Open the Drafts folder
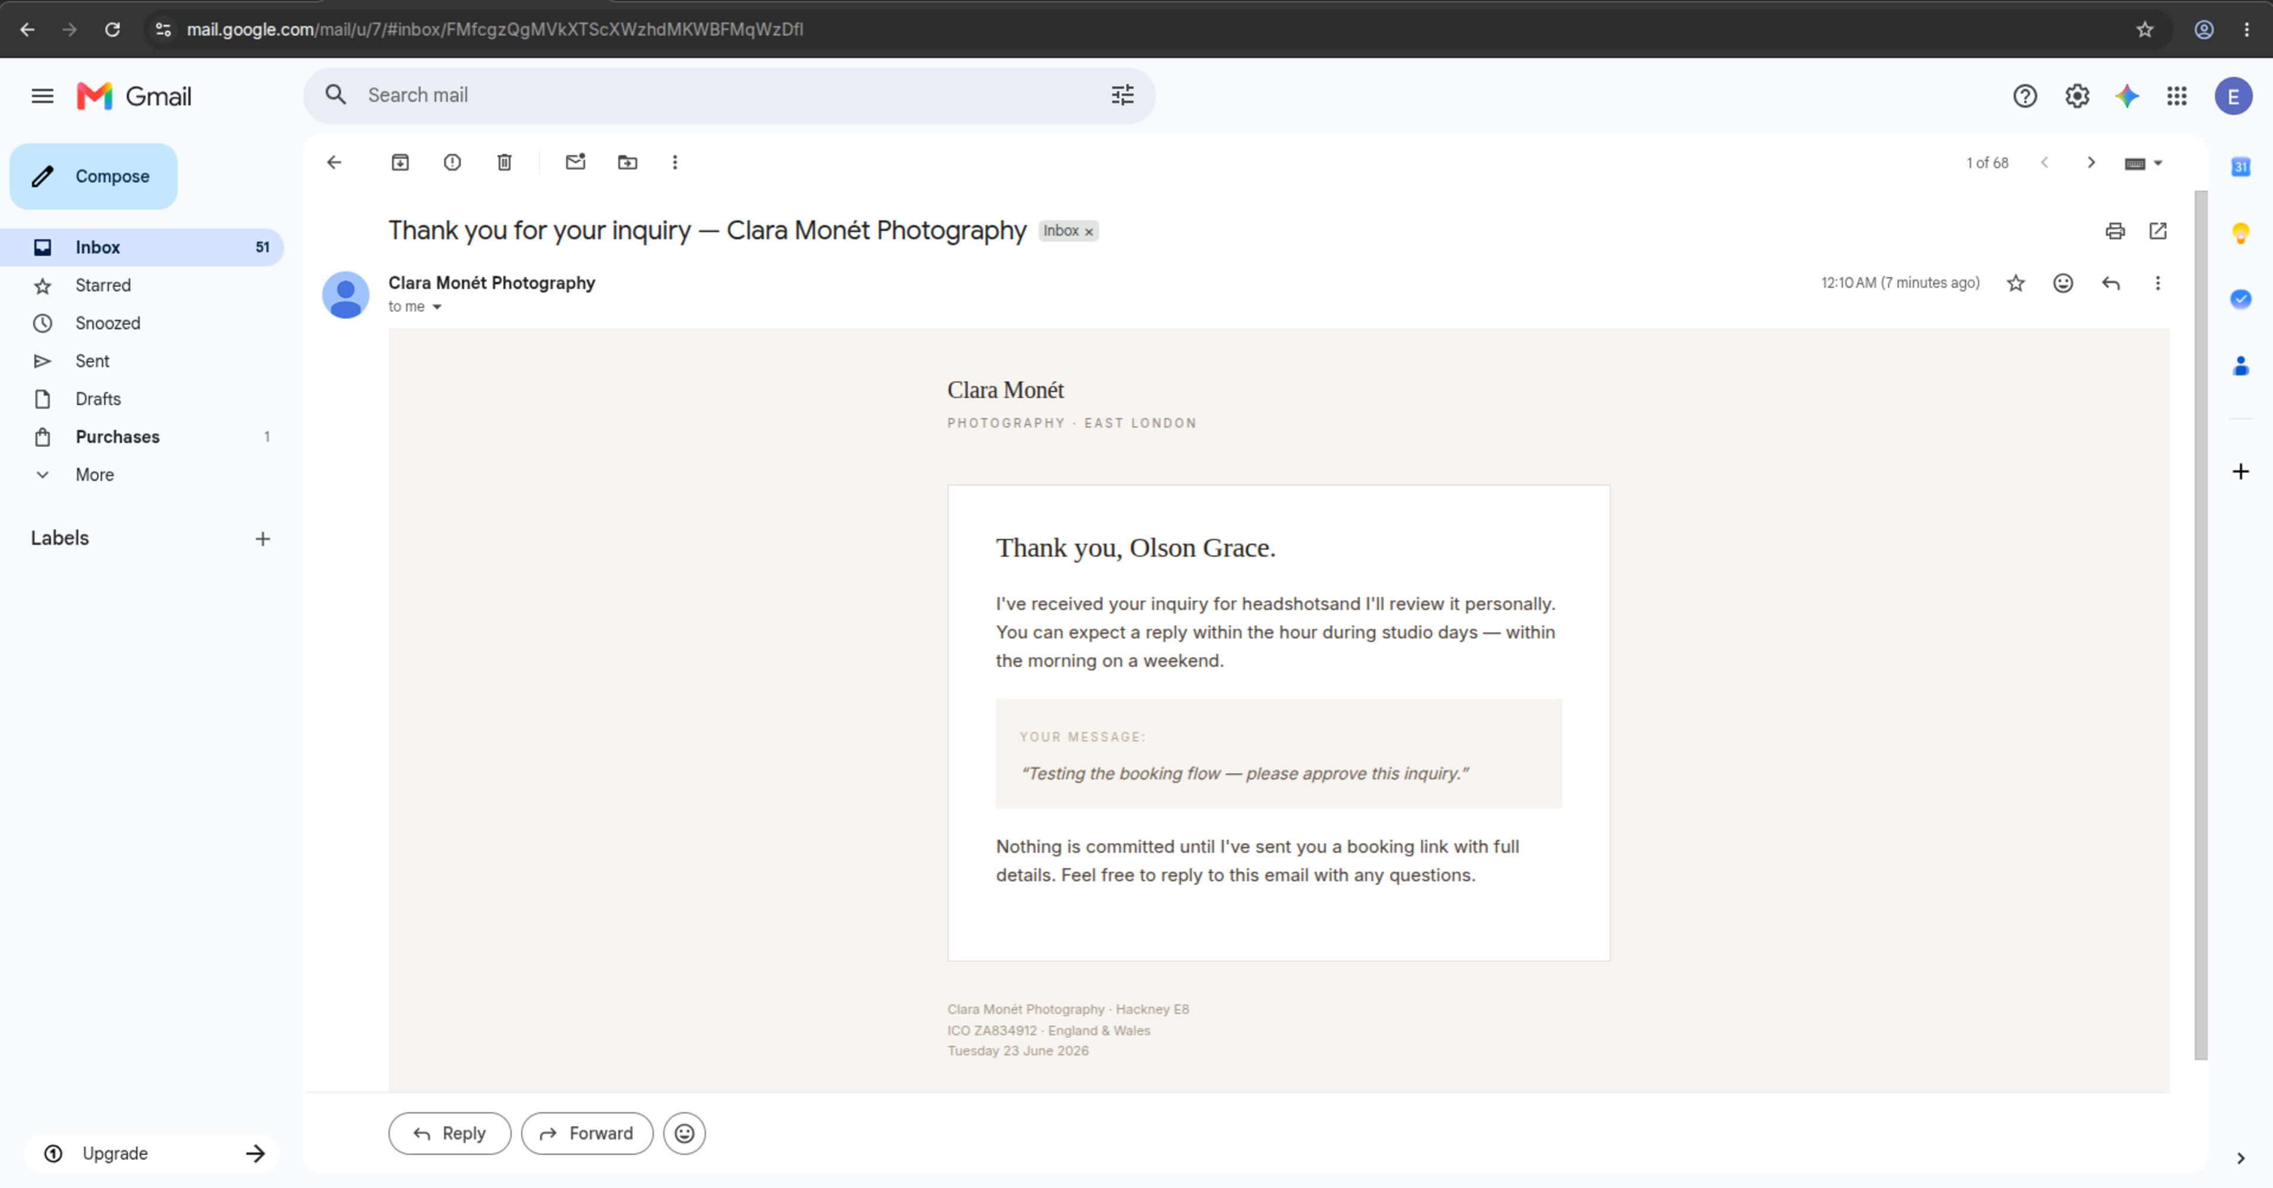The image size is (2273, 1188). 142,399
